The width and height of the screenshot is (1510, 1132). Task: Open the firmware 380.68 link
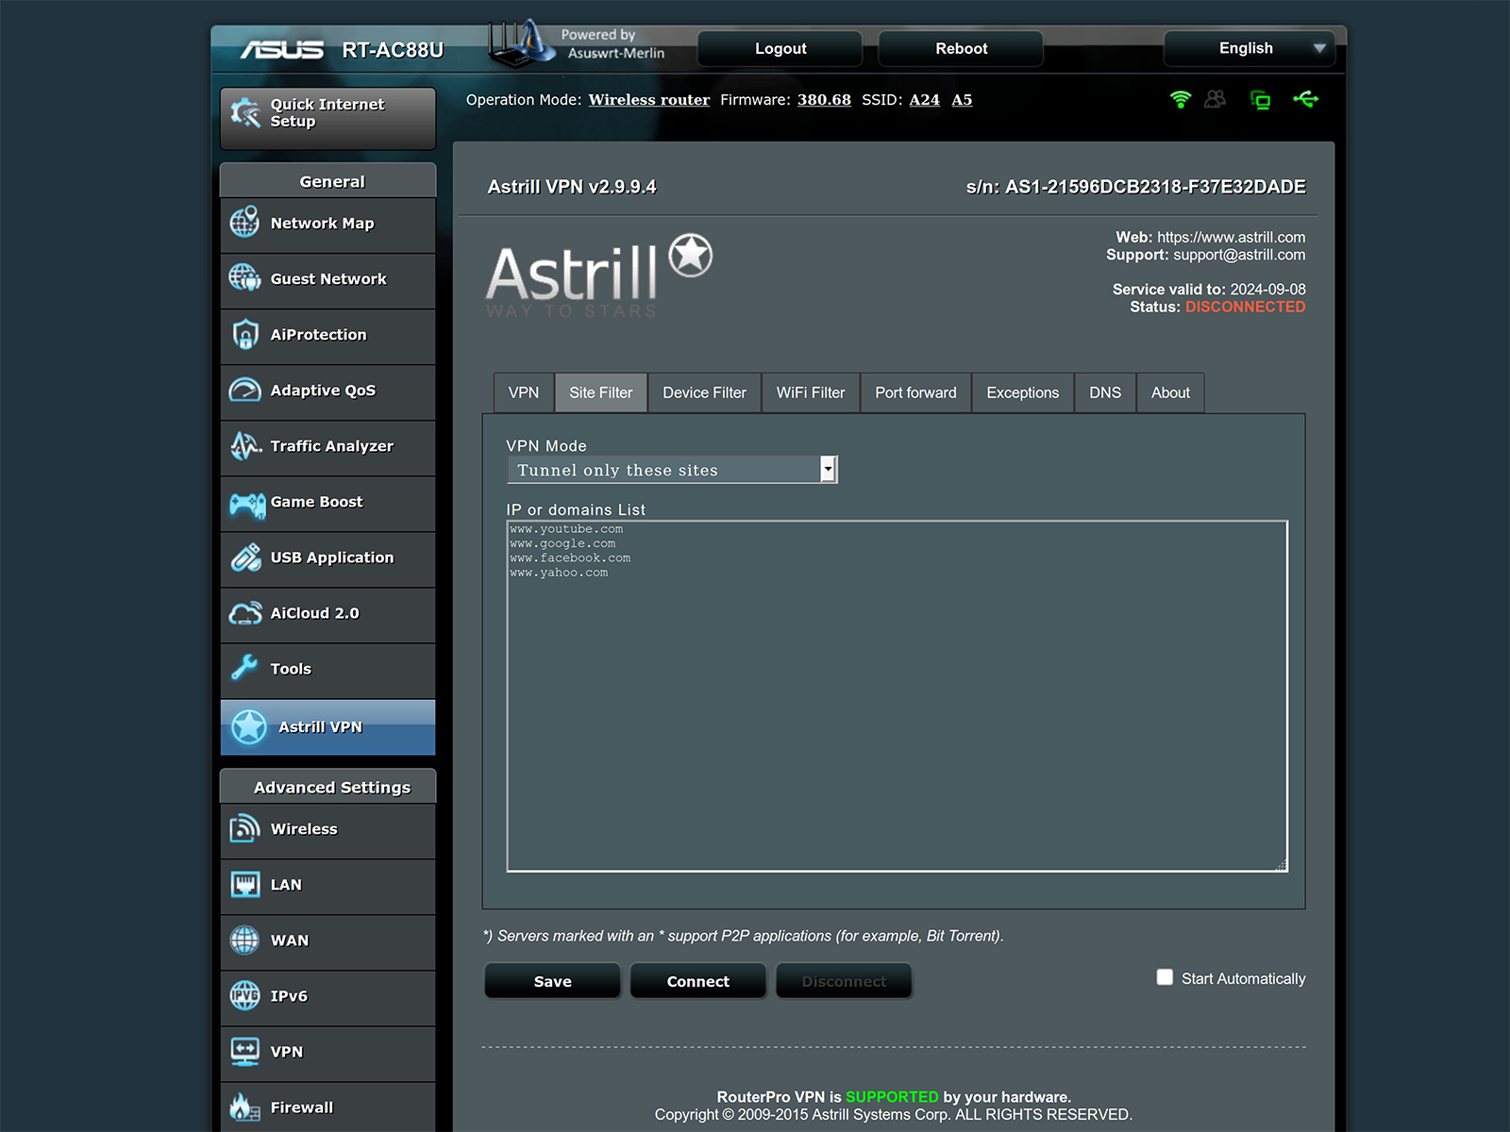(824, 100)
